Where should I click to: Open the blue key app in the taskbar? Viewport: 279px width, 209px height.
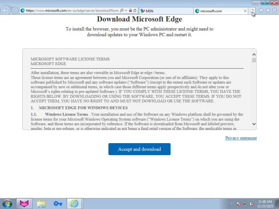[x=58, y=204]
